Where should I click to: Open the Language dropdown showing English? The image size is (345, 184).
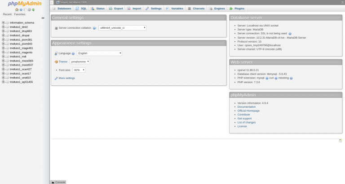(x=99, y=53)
